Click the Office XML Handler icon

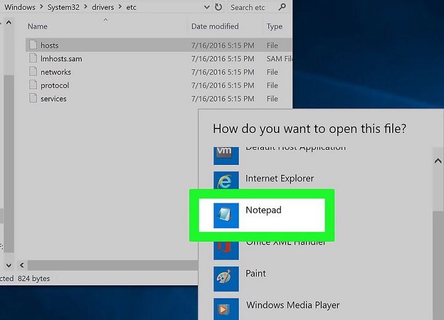point(226,250)
